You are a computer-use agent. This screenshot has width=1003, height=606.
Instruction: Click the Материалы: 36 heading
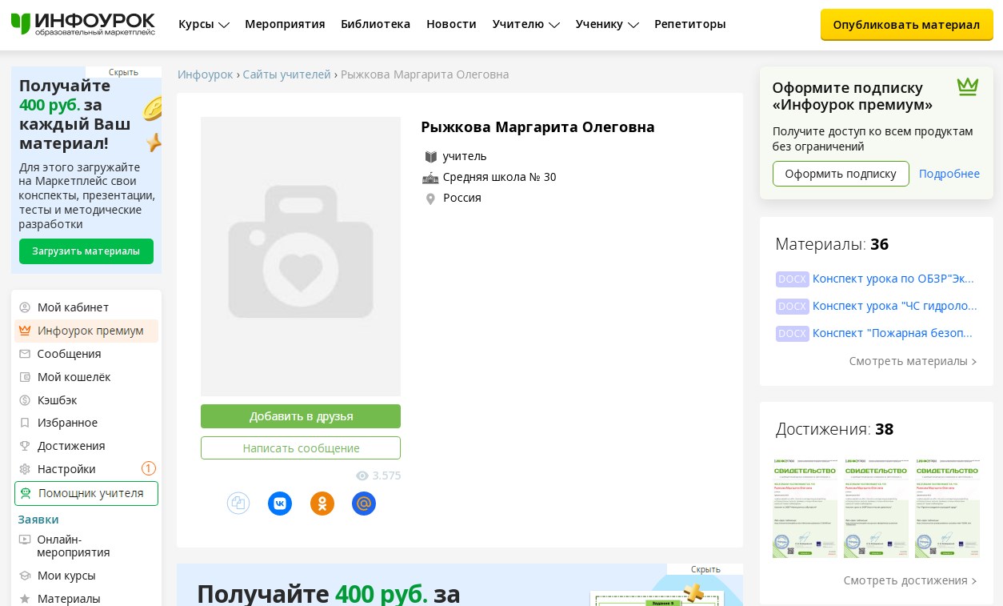pos(832,244)
